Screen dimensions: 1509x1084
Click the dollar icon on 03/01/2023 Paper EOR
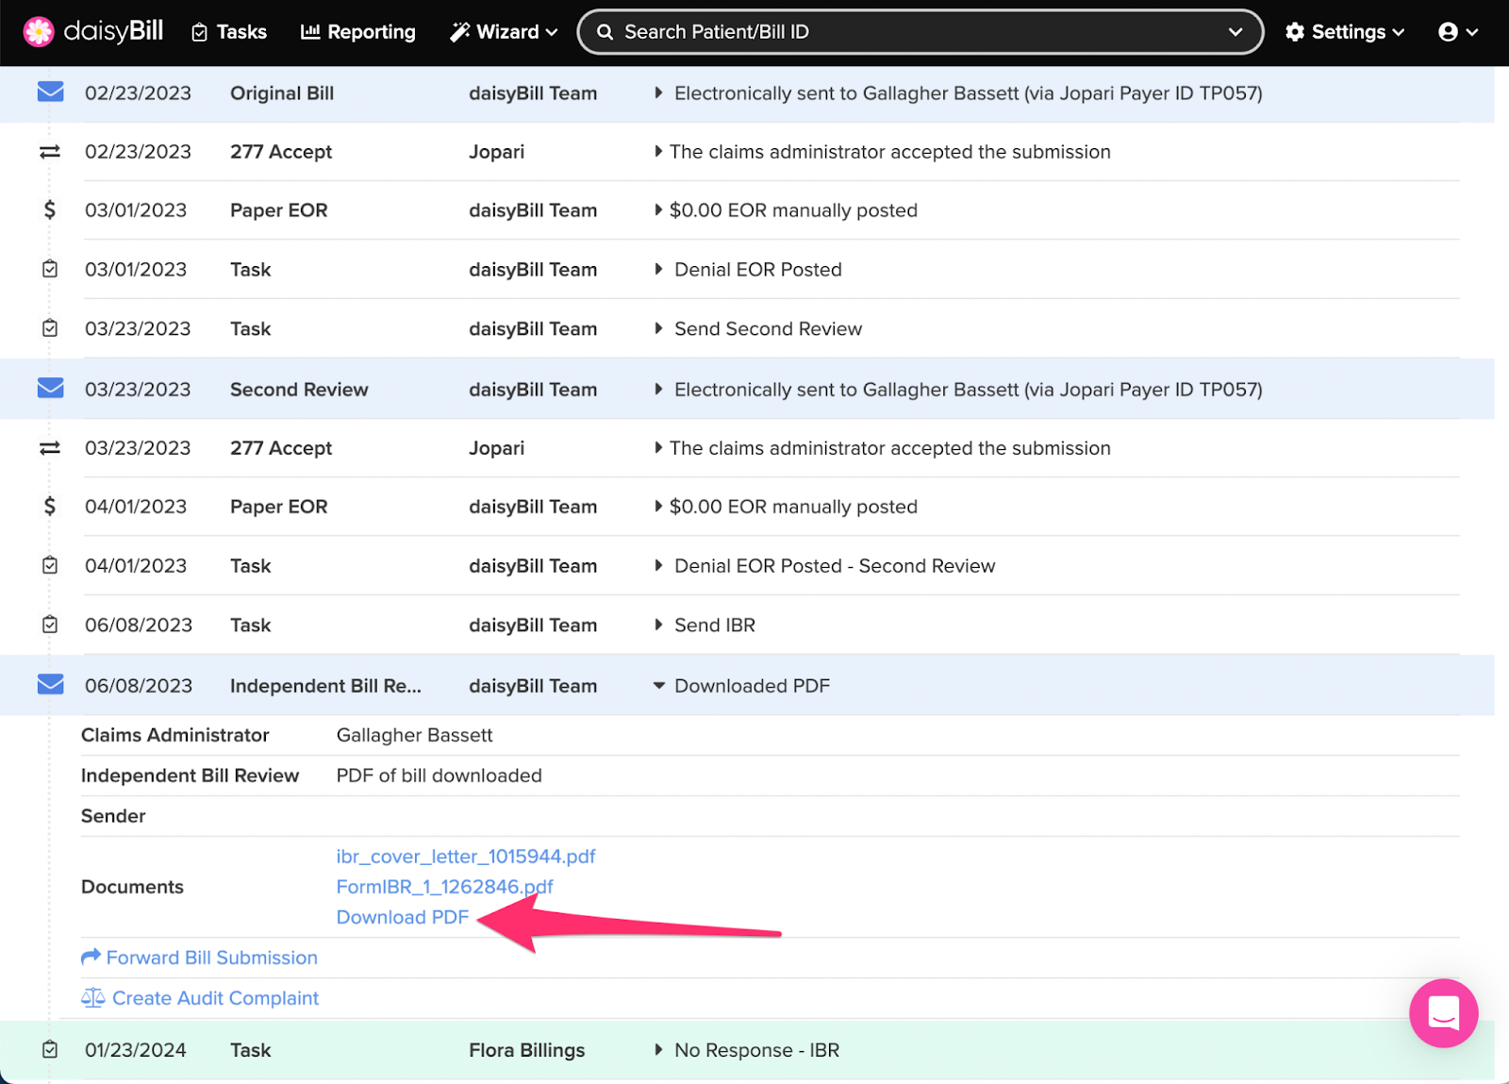(x=49, y=210)
